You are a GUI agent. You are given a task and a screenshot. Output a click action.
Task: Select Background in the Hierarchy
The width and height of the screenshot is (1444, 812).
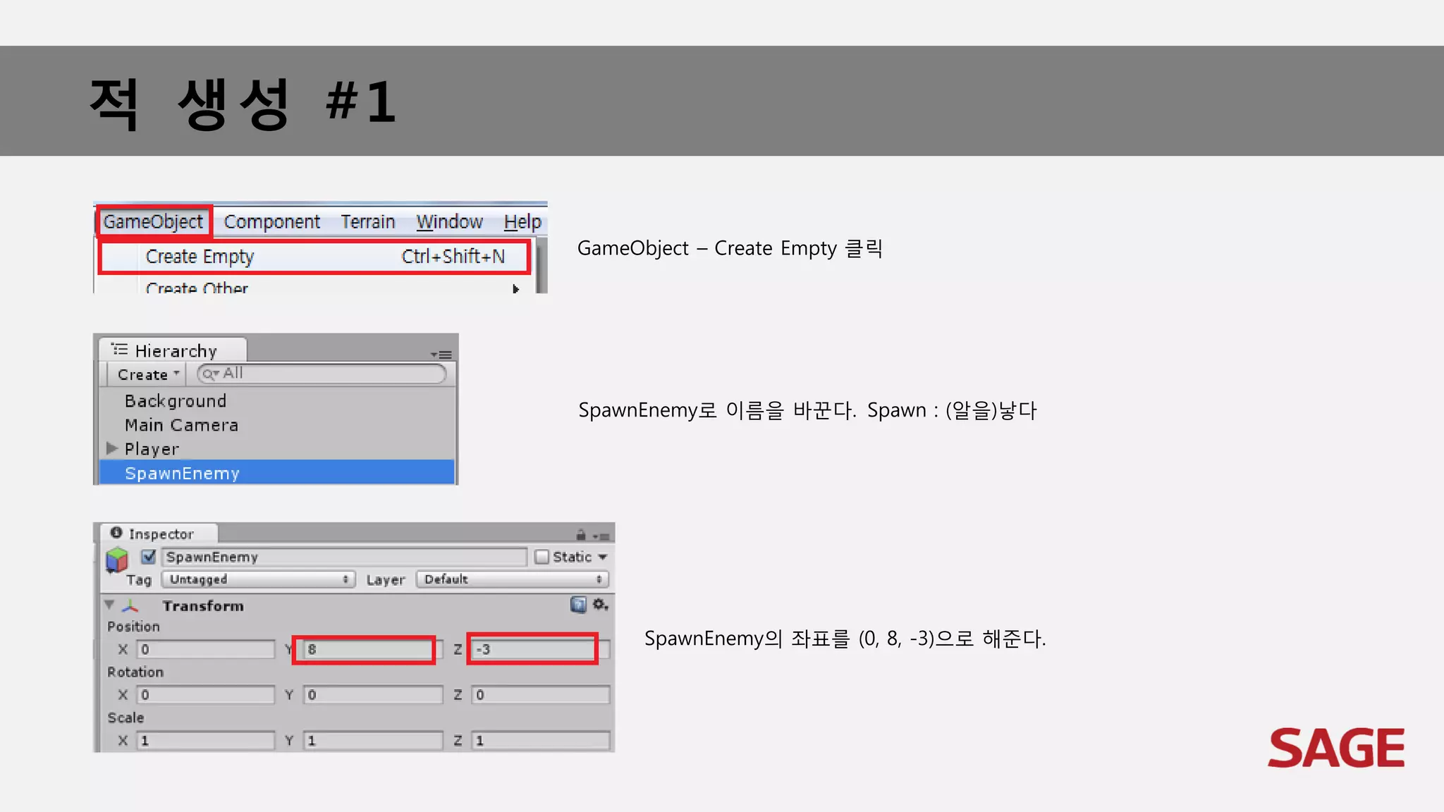coord(176,401)
